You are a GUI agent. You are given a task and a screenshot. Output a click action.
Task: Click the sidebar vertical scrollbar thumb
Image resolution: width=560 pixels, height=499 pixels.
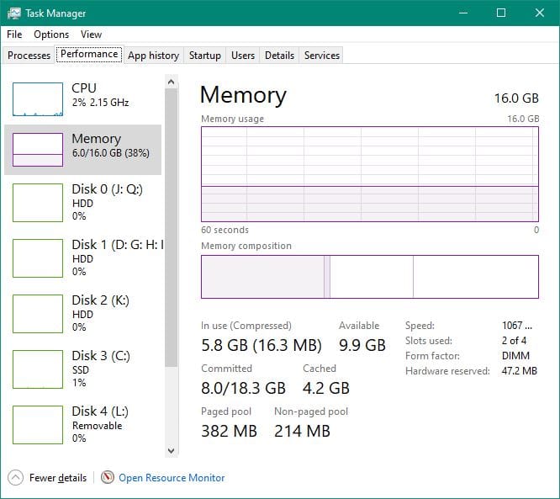(171, 228)
